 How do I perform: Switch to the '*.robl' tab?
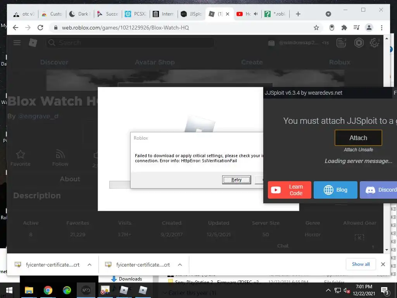(x=276, y=14)
